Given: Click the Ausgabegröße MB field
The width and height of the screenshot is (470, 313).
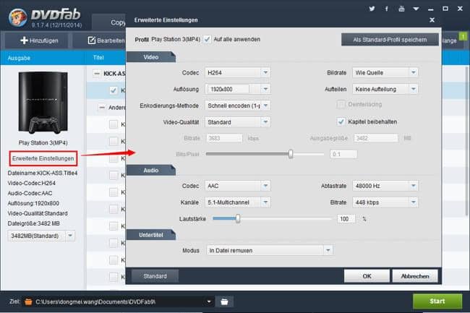Looking at the screenshot, I should (x=376, y=138).
